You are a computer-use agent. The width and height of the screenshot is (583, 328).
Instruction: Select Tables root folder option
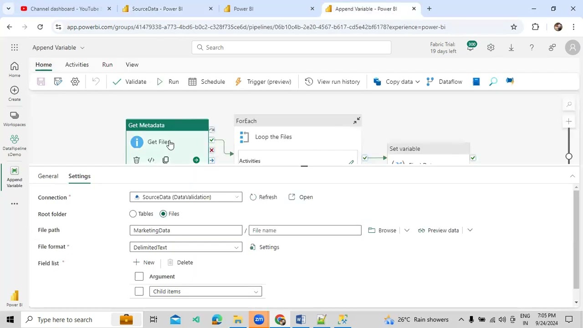[133, 214]
